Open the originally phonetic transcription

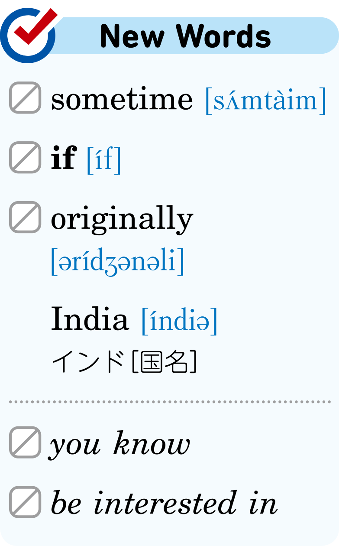tap(118, 261)
